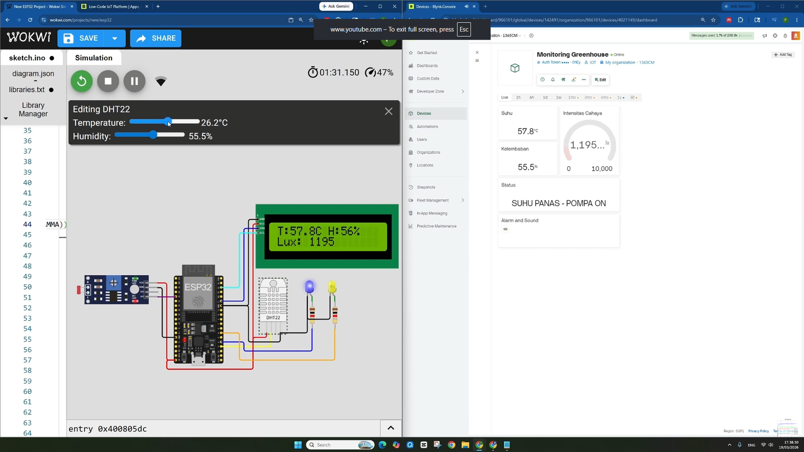This screenshot has width=804, height=452.
Task: Stop the Wokwi simulation
Action: tap(108, 81)
